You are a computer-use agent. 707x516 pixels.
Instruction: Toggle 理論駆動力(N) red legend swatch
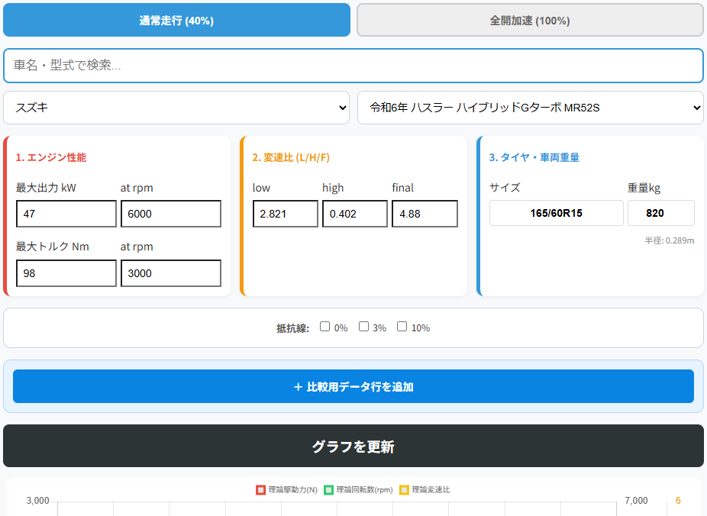(x=260, y=490)
